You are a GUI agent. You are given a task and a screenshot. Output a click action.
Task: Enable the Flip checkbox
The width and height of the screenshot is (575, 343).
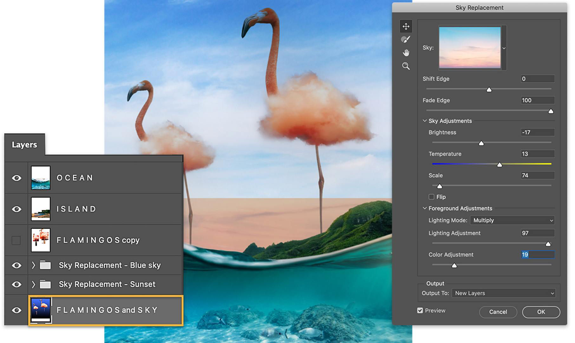point(431,197)
